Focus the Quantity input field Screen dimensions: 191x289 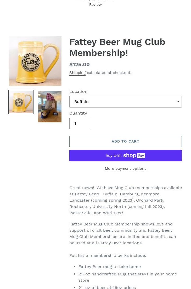[x=80, y=123]
